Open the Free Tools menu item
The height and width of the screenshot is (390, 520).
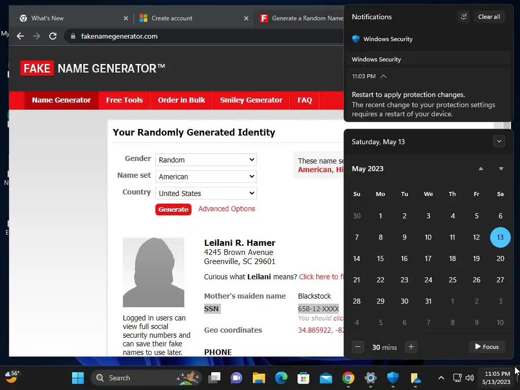(x=124, y=100)
